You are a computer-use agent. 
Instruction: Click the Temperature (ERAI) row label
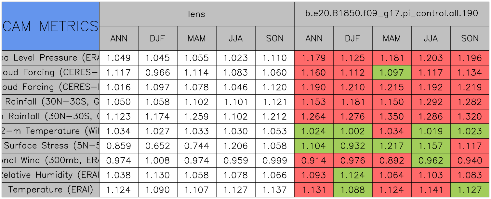click(x=50, y=190)
